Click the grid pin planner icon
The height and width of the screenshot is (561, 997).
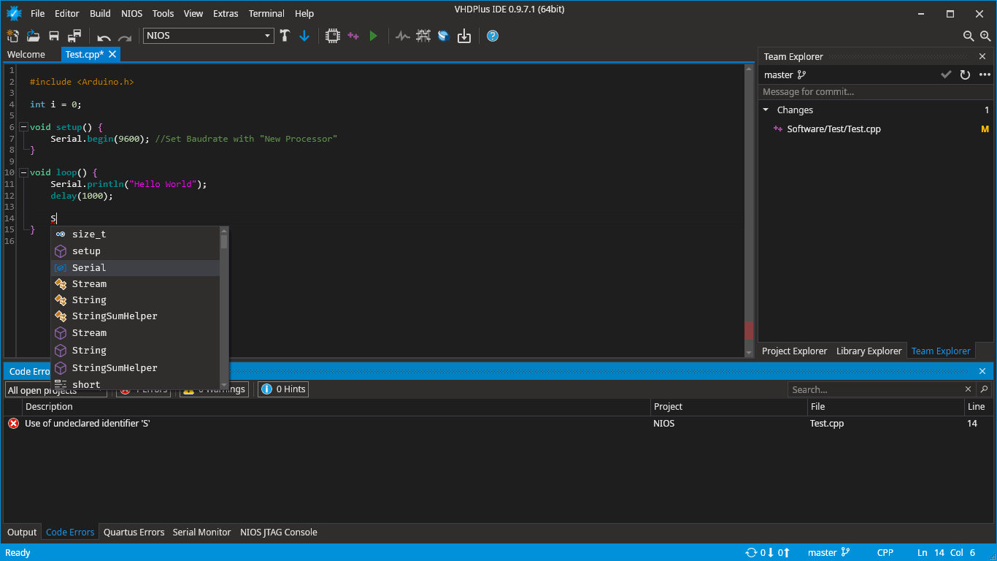click(x=423, y=36)
